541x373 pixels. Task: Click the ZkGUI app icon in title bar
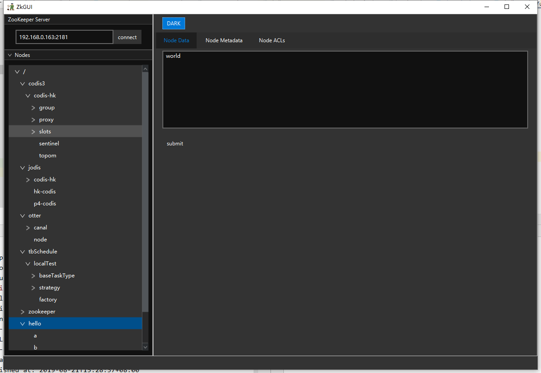click(x=11, y=7)
